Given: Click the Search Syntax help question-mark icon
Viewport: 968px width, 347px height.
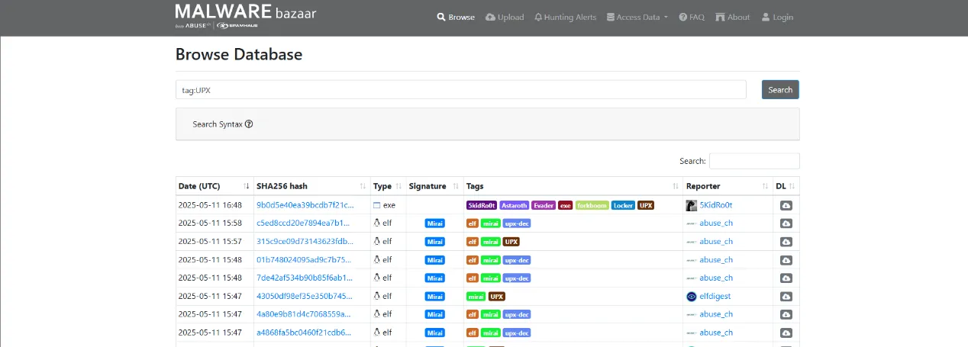Looking at the screenshot, I should pyautogui.click(x=249, y=124).
